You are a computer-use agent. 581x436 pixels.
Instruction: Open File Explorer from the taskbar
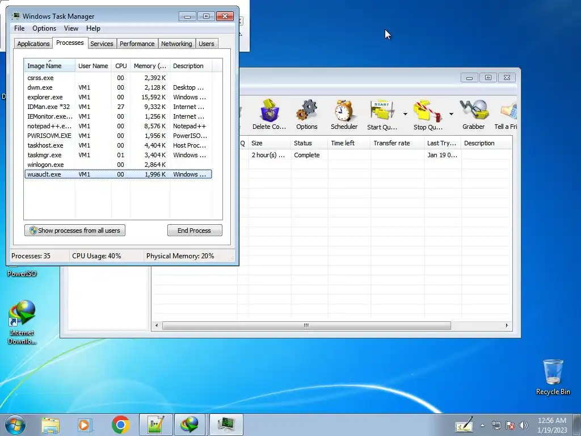coord(50,425)
